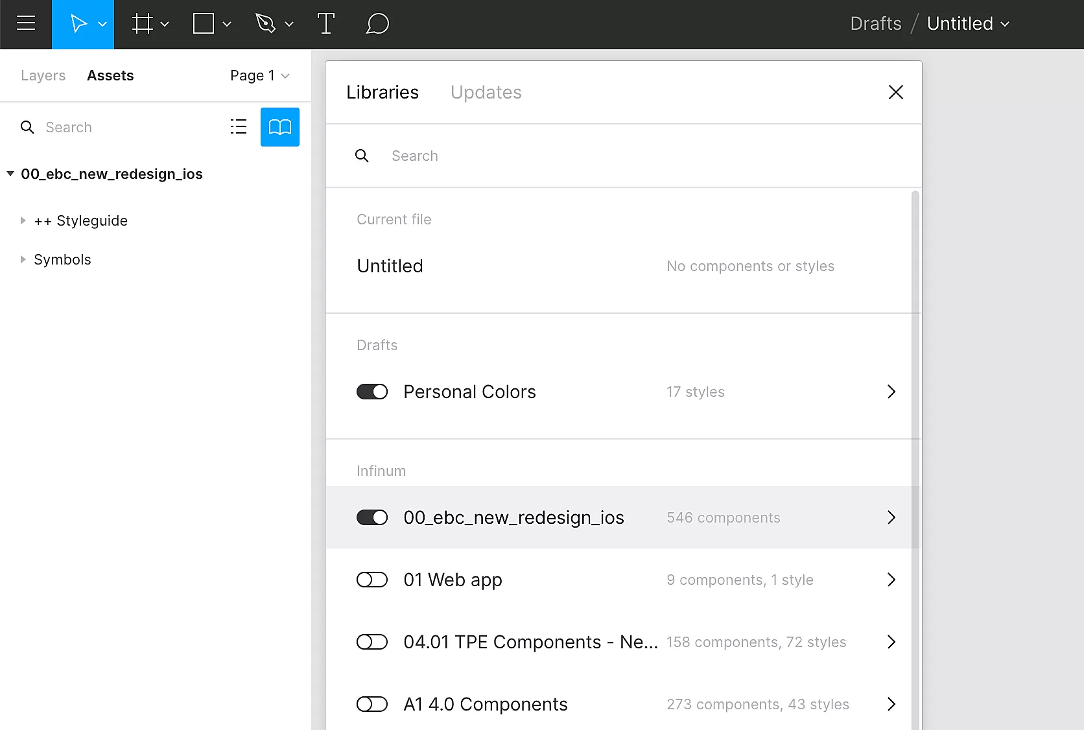Enable the 01 Web app library
The image size is (1084, 730).
coord(372,580)
